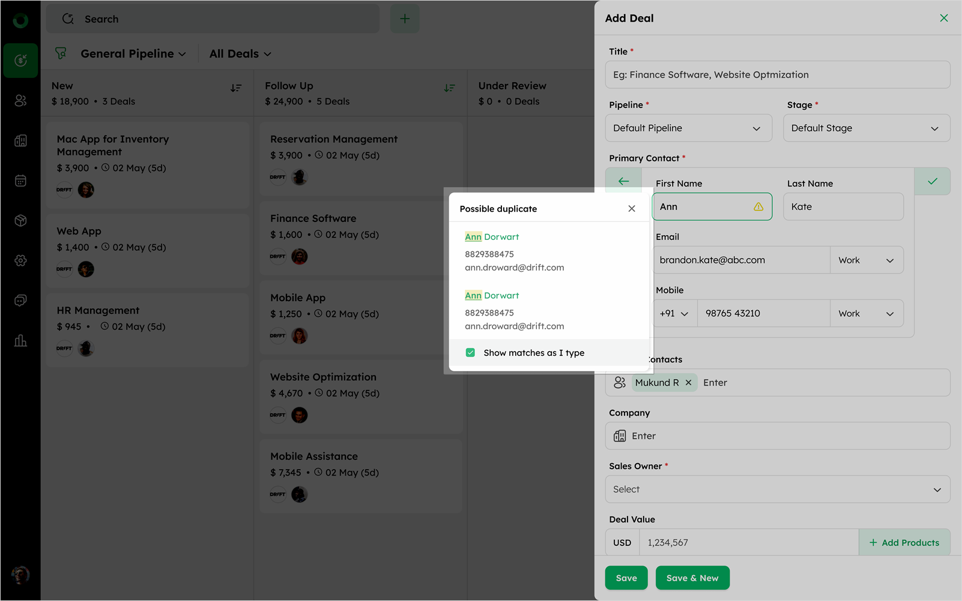Image resolution: width=962 pixels, height=601 pixels.
Task: Open the General Pipeline menu
Action: [x=133, y=54]
